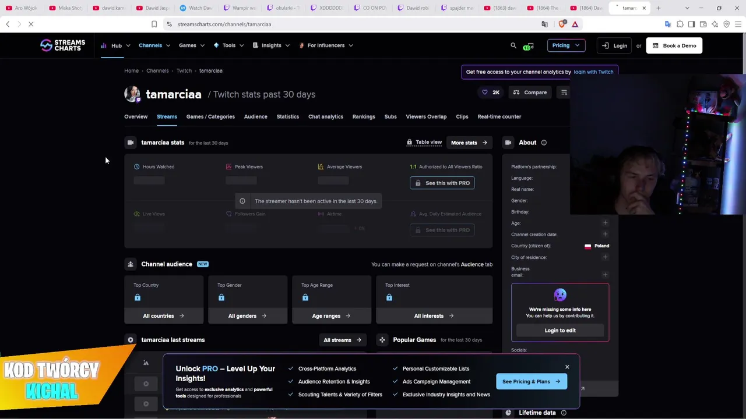This screenshot has width=746, height=419.
Task: Click the info icon beside About
Action: [544, 143]
